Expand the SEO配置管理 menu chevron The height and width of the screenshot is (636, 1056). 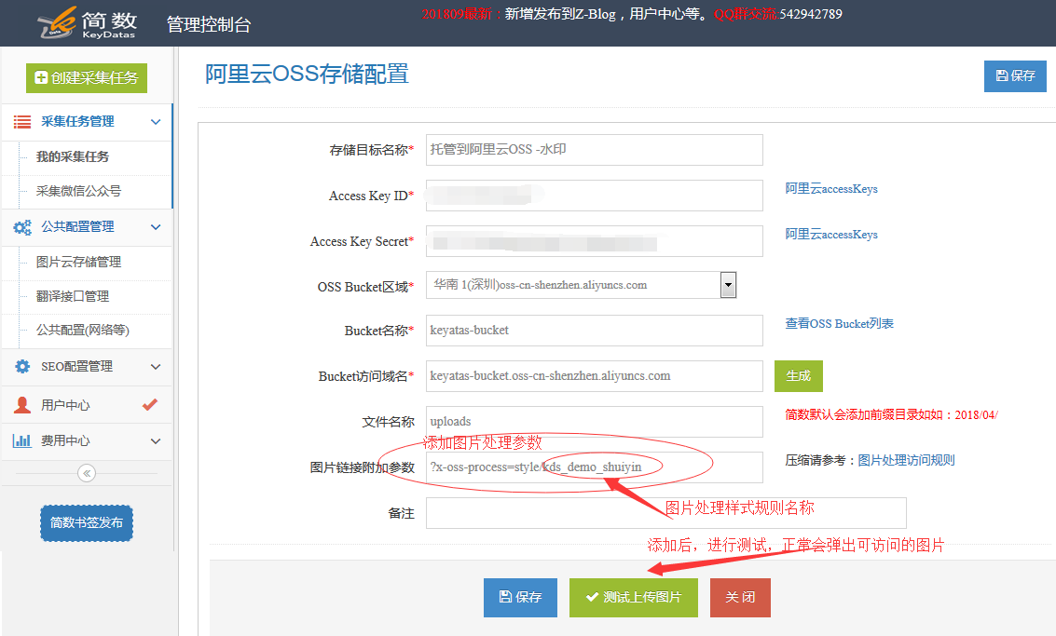point(156,367)
